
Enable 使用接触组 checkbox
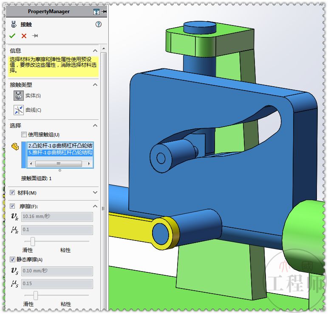tap(24, 135)
